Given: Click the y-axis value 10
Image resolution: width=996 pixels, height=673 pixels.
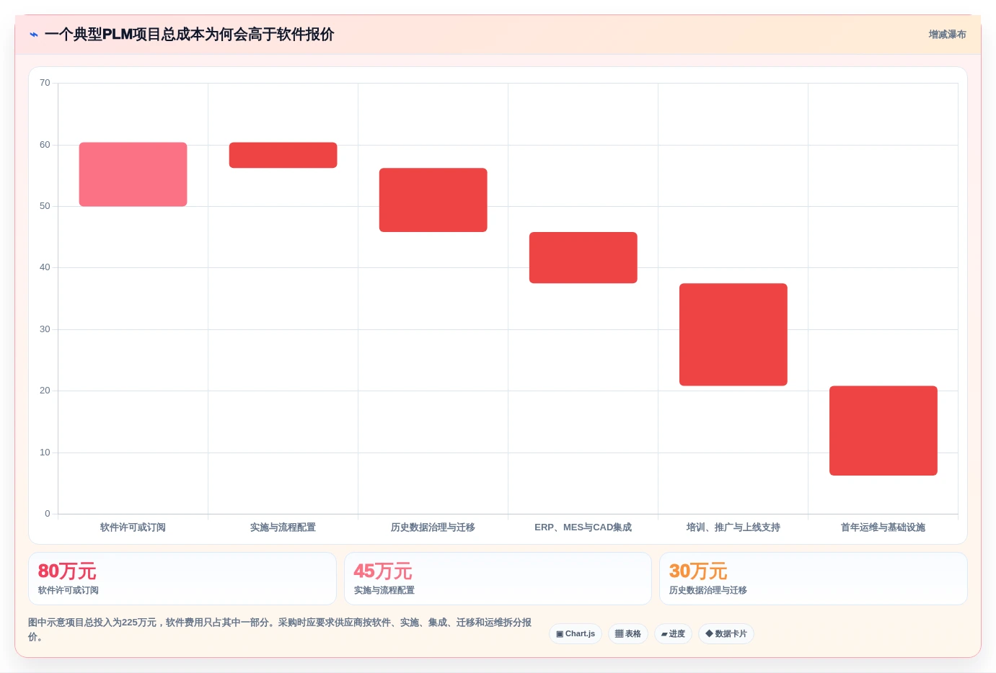Looking at the screenshot, I should pos(45,453).
